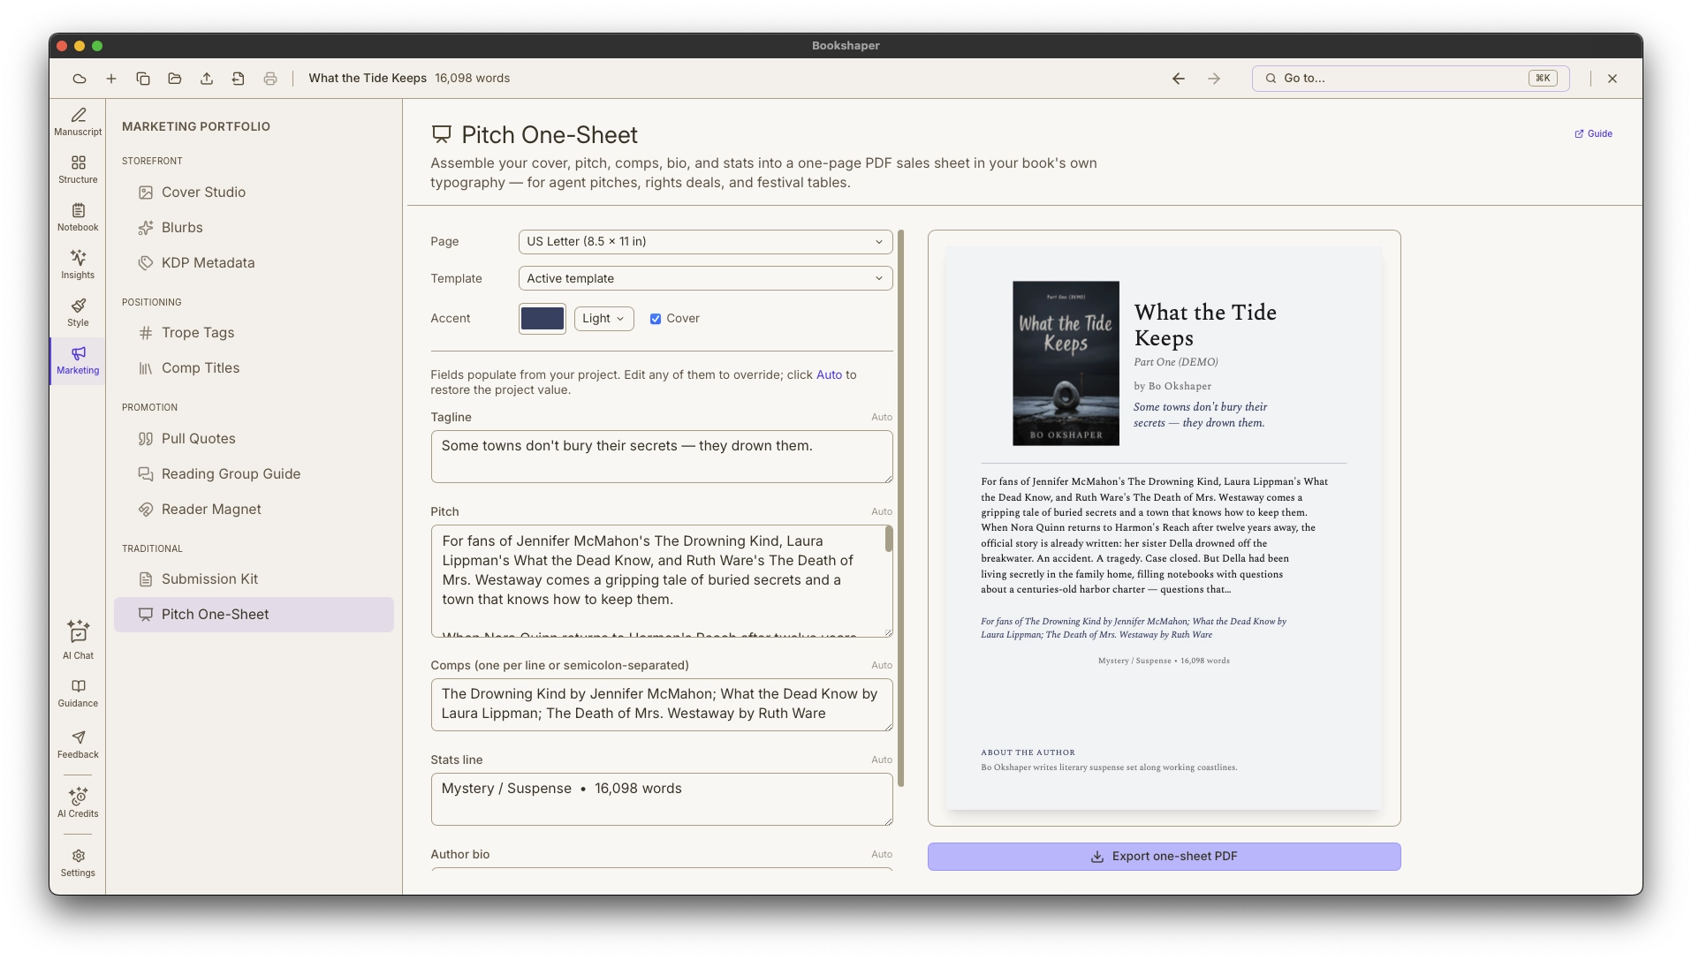Viewport: 1692px width, 960px height.
Task: Open Reading Group Guide
Action: [254, 474]
